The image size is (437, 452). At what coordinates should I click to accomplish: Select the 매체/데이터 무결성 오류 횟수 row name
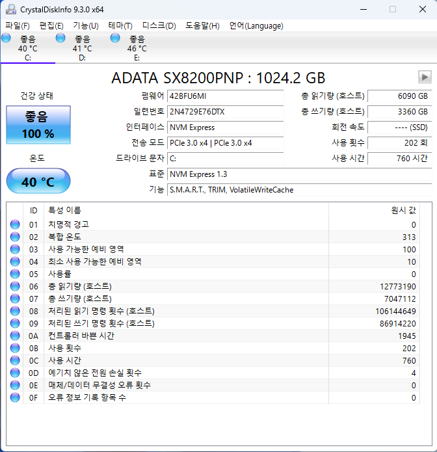tap(99, 386)
